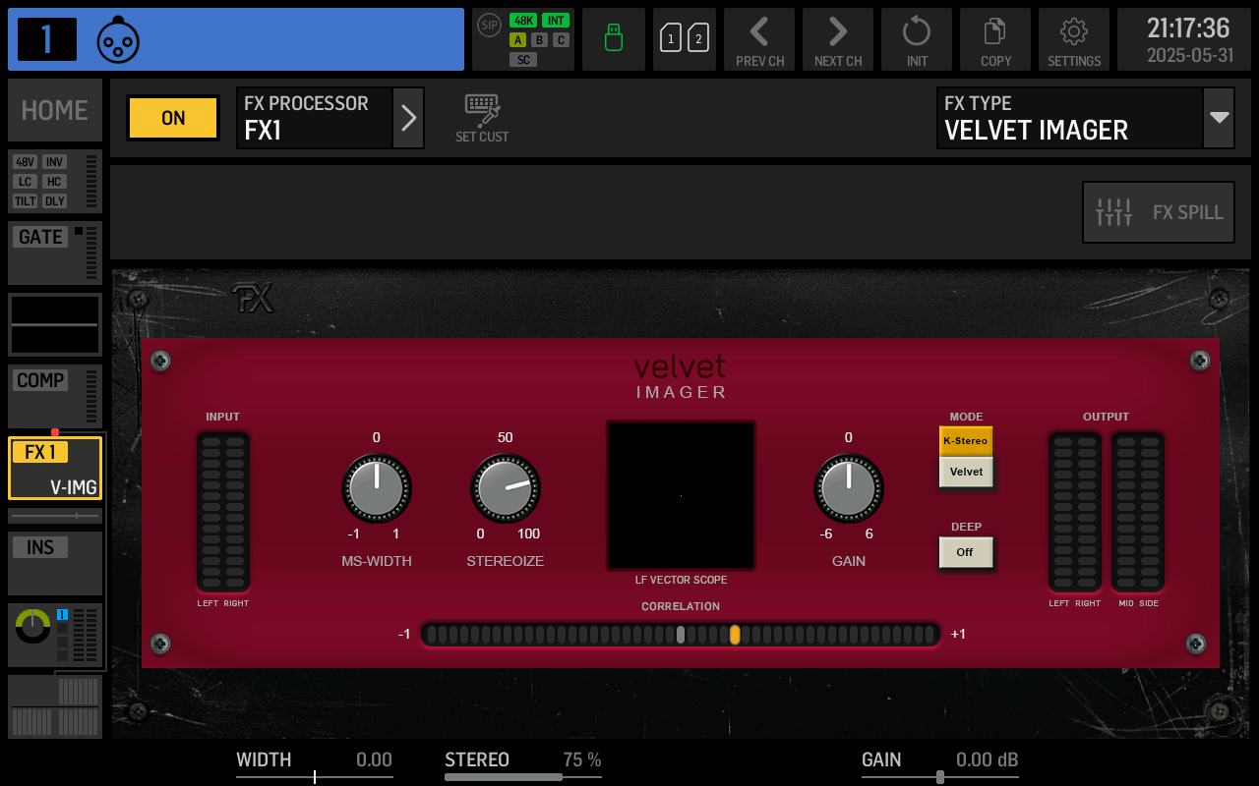This screenshot has width=1259, height=786.
Task: Go to the next channel
Action: point(837,39)
